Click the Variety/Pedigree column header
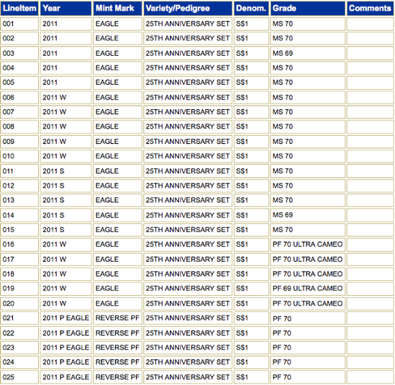Viewport: 395px width, 385px height. (x=188, y=8)
